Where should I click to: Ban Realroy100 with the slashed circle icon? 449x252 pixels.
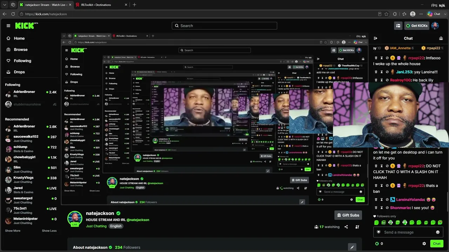tap(387, 80)
